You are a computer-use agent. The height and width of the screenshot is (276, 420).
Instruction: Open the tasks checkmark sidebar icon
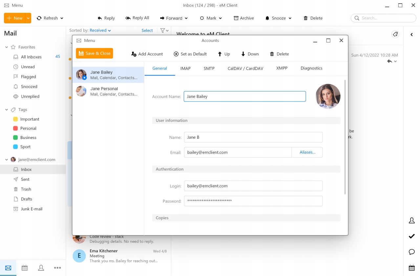coord(412,236)
